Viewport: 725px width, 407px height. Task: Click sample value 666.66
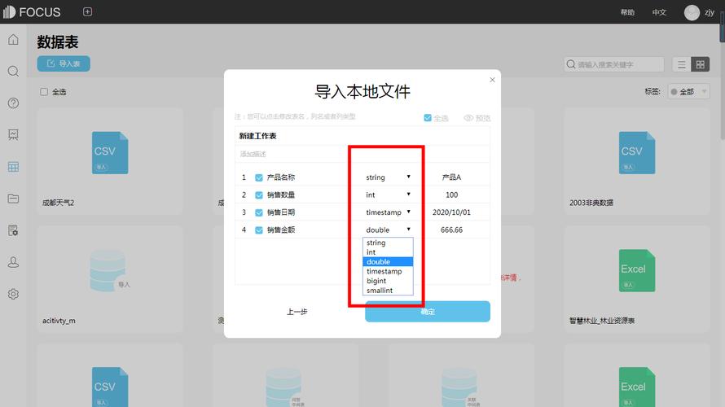452,230
